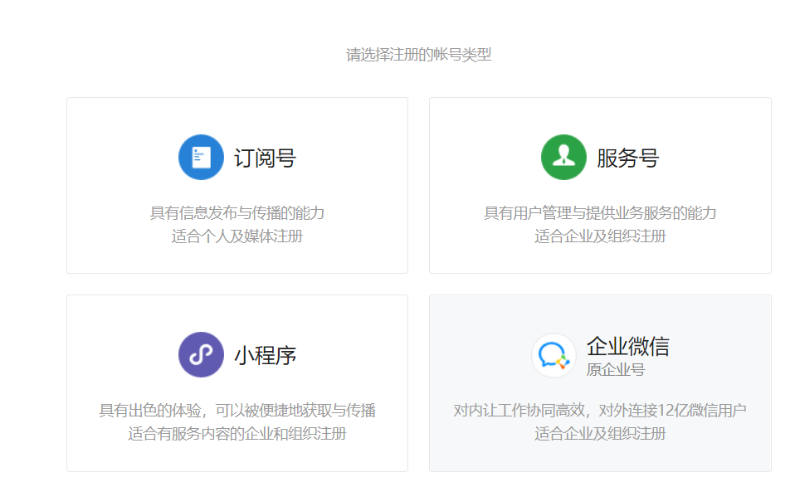Select the 小程序 title text

(x=266, y=355)
